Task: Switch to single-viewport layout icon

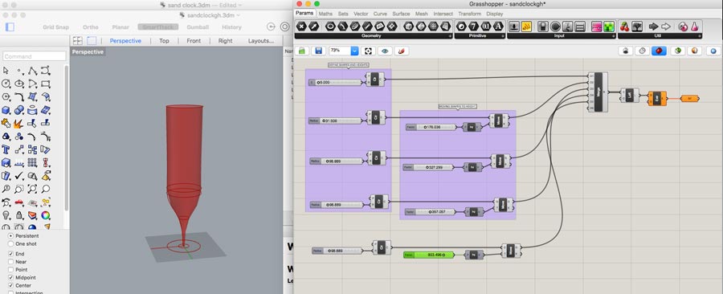Action: [92, 40]
